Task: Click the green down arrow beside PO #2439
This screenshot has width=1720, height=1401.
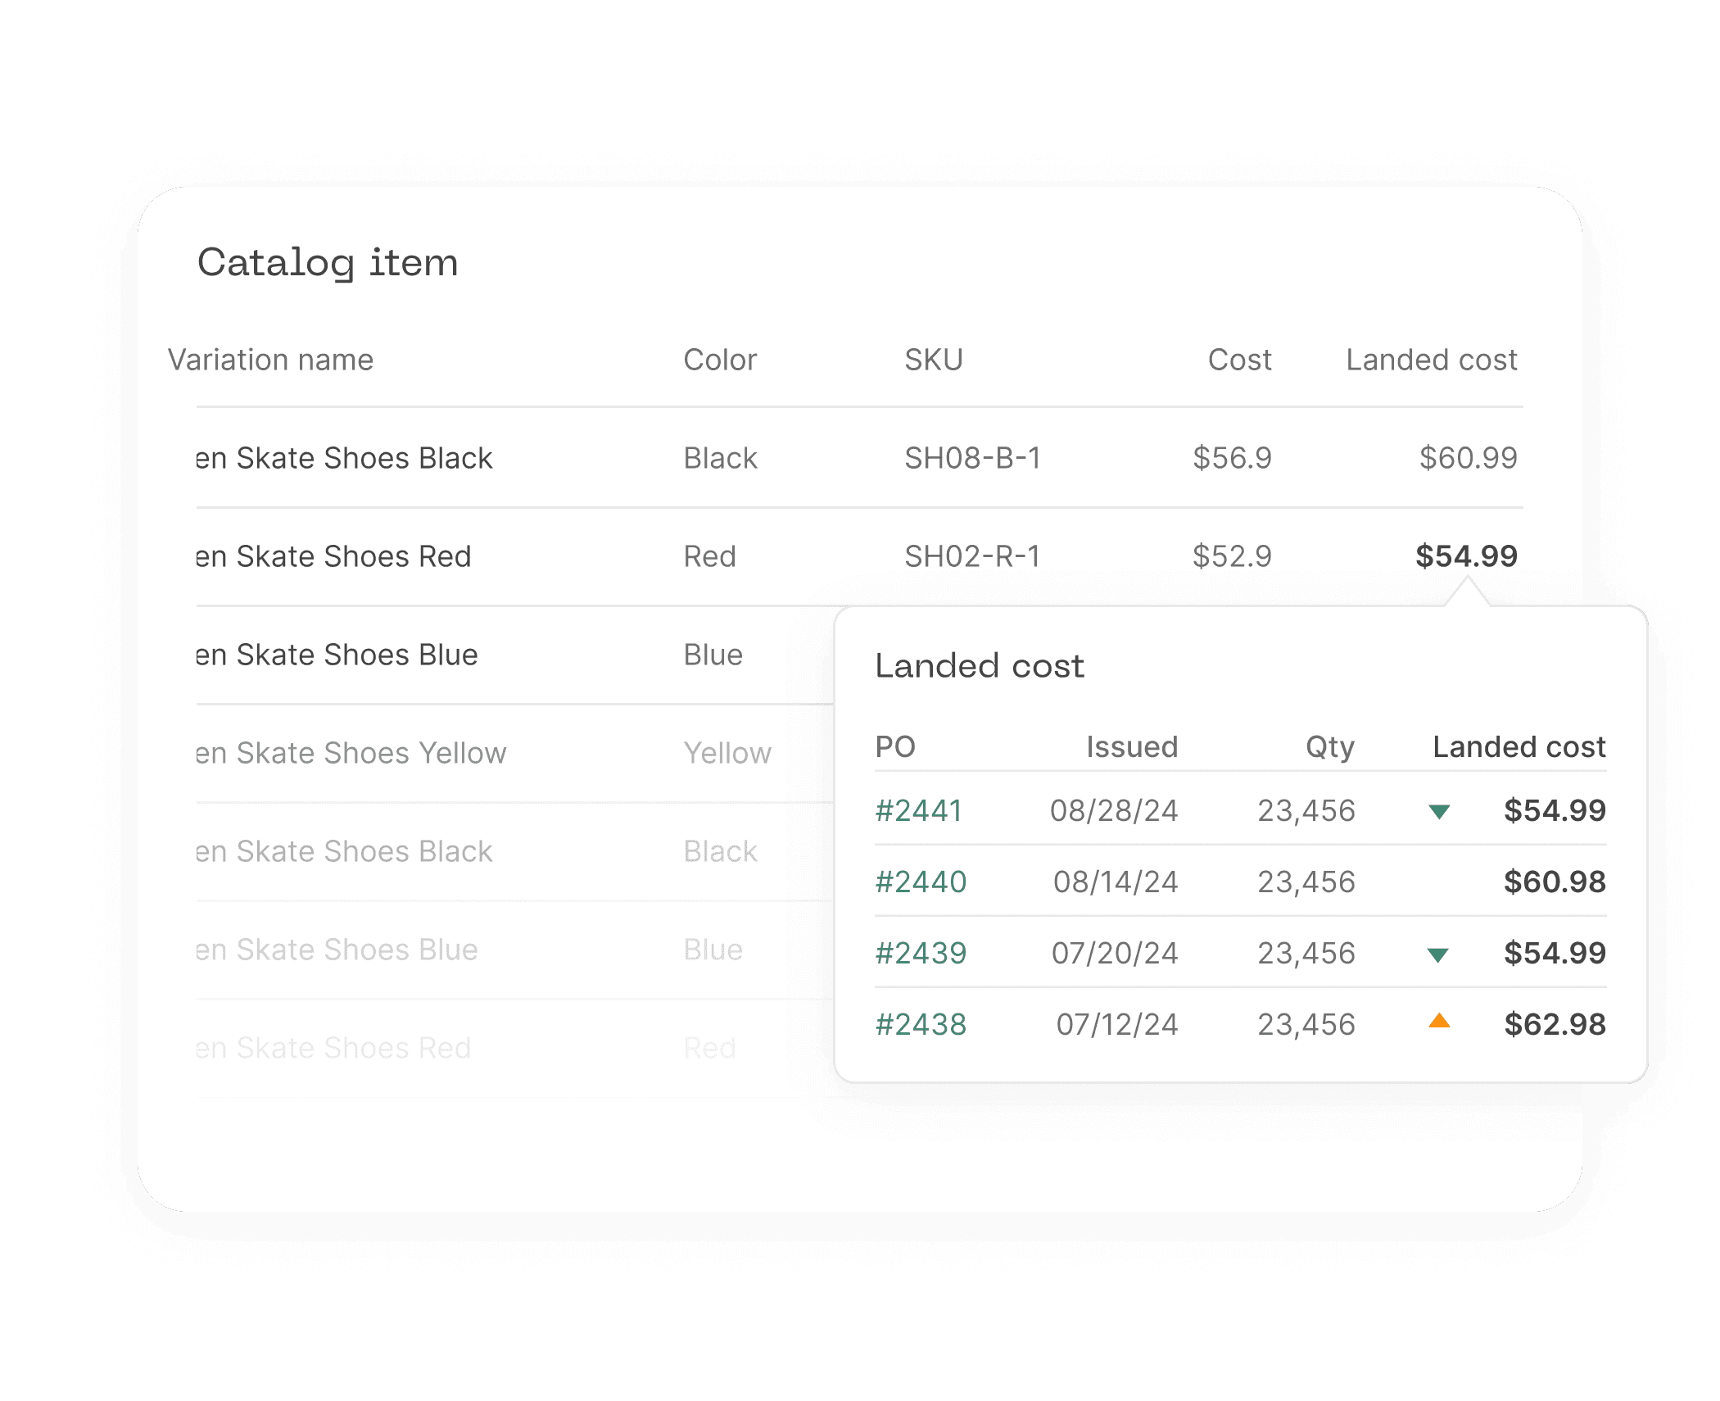Action: click(1437, 954)
